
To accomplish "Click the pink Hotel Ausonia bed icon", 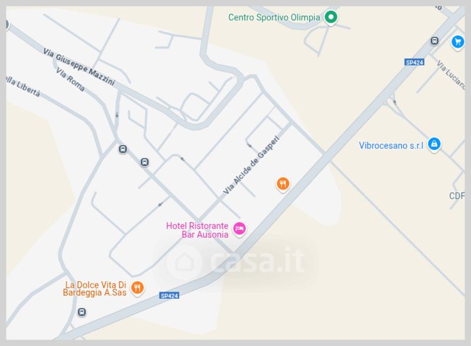I will coord(240,229).
